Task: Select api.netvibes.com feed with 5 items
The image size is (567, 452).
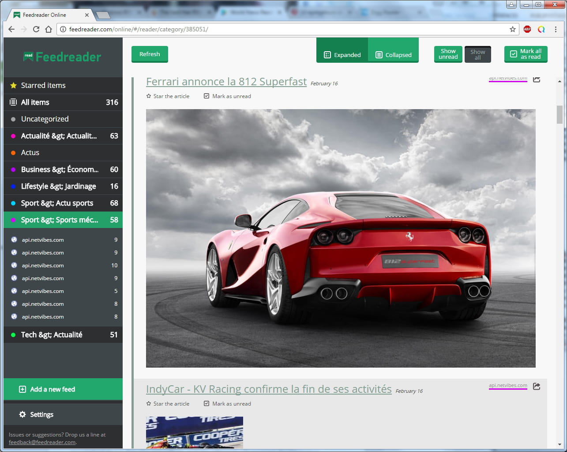Action: [x=63, y=291]
